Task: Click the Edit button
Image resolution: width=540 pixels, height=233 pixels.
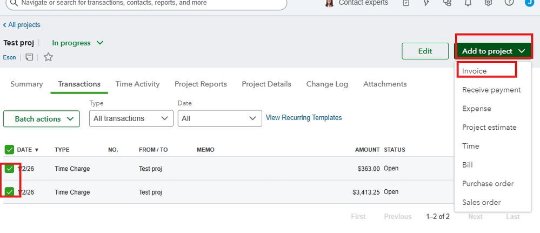Action: [x=425, y=51]
